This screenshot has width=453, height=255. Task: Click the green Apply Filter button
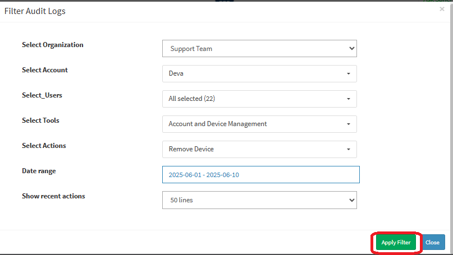click(x=396, y=242)
